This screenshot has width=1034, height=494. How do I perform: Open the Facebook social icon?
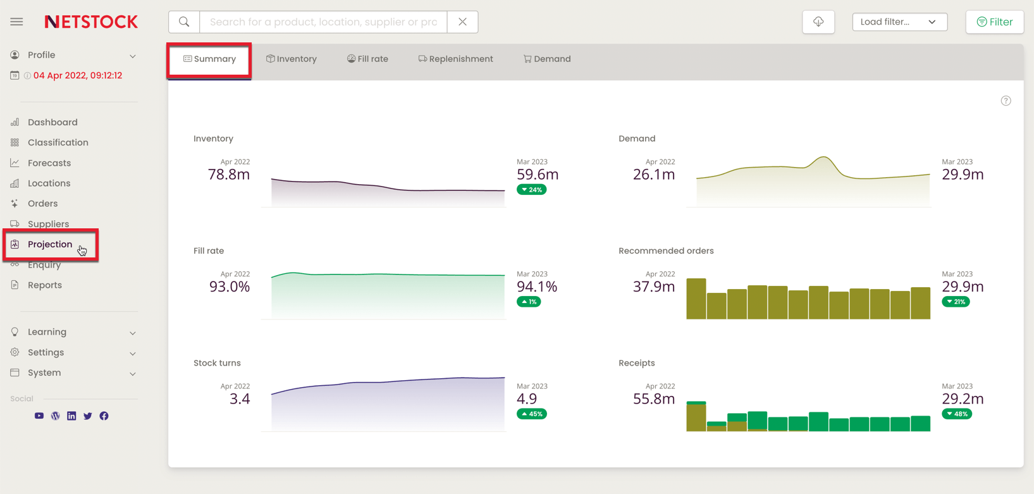coord(104,416)
